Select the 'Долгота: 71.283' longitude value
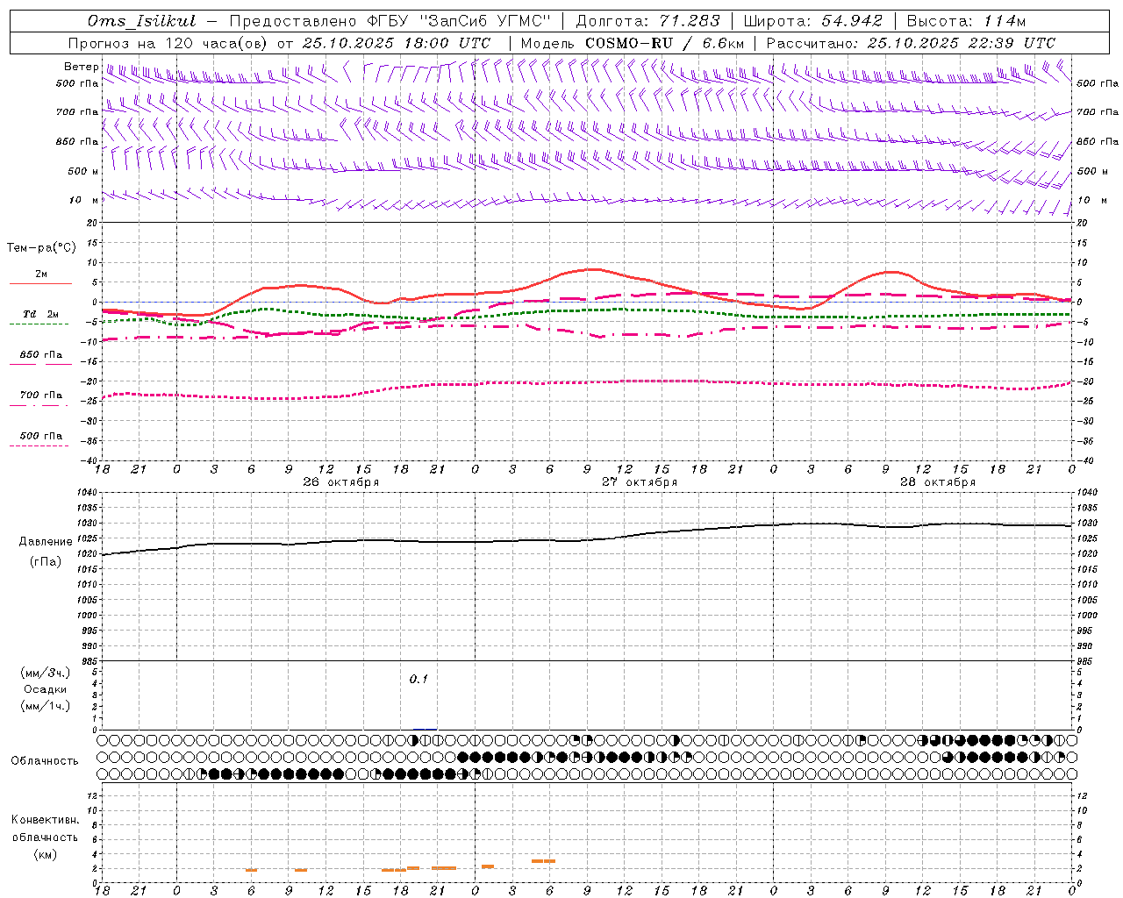1123x898 pixels. pos(647,21)
